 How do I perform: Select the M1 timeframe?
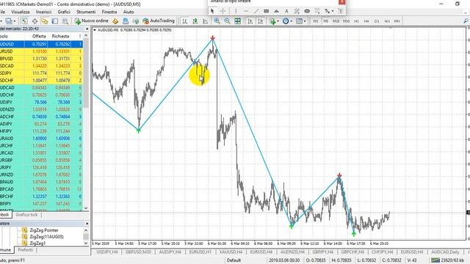315,21
